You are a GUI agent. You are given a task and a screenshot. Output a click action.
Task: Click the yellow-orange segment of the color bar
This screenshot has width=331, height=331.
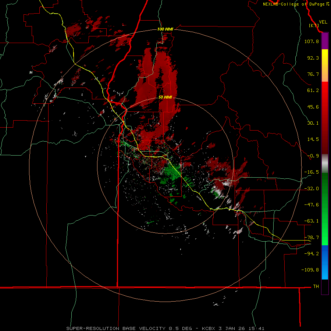click(x=325, y=65)
